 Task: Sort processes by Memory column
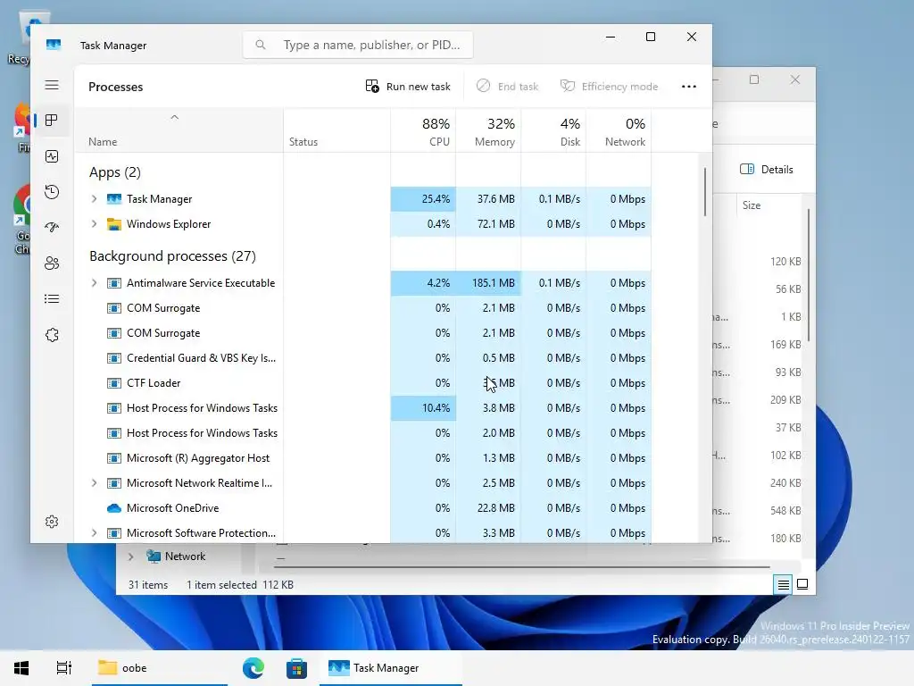pos(488,130)
